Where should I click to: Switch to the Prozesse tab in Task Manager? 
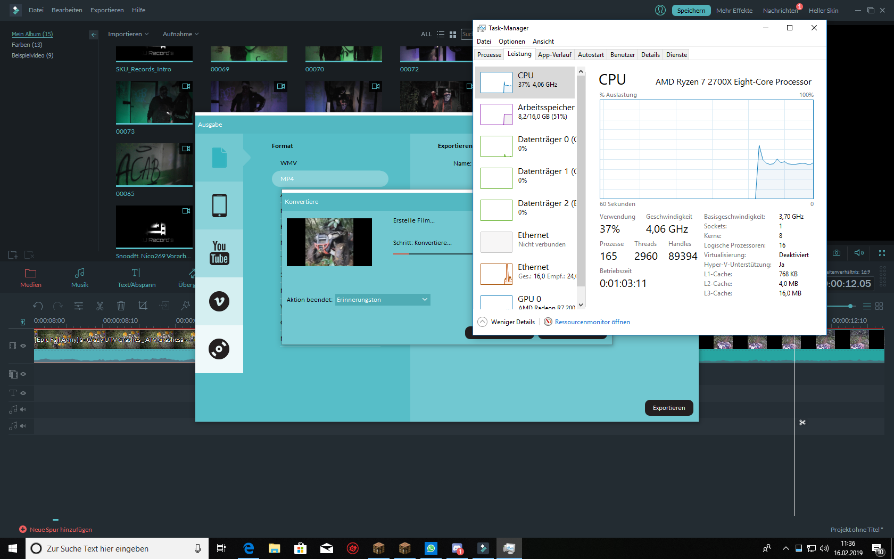coord(489,55)
